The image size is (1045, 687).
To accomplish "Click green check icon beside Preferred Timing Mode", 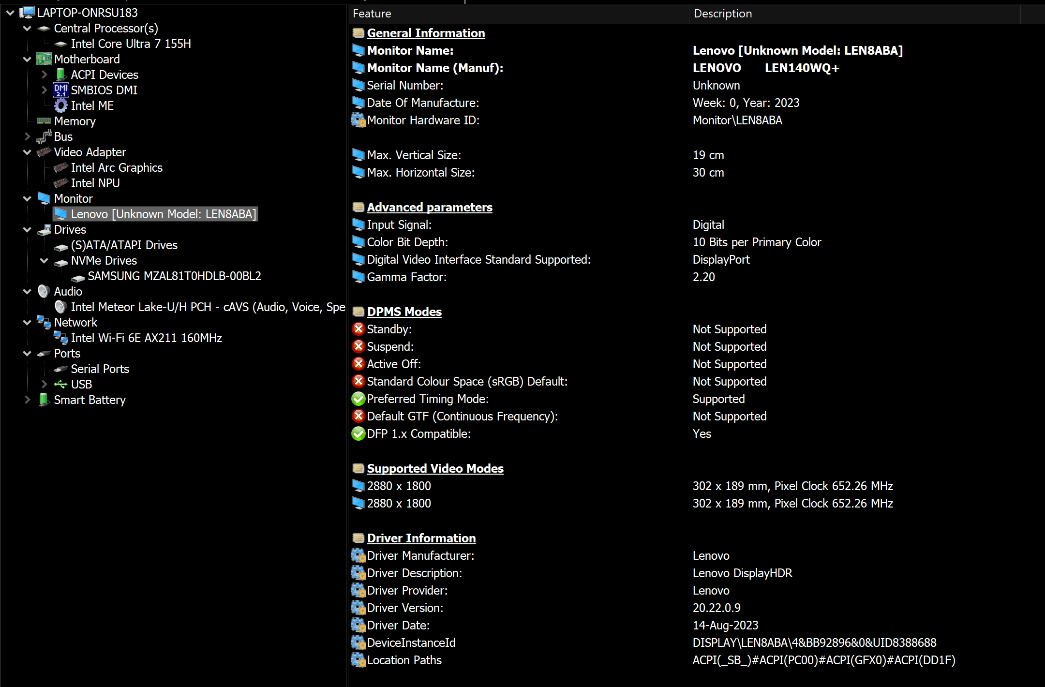I will coord(358,399).
